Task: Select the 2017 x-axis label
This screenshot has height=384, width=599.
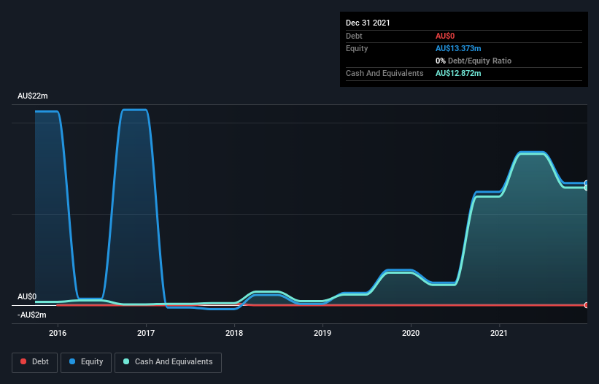Action: (146, 333)
